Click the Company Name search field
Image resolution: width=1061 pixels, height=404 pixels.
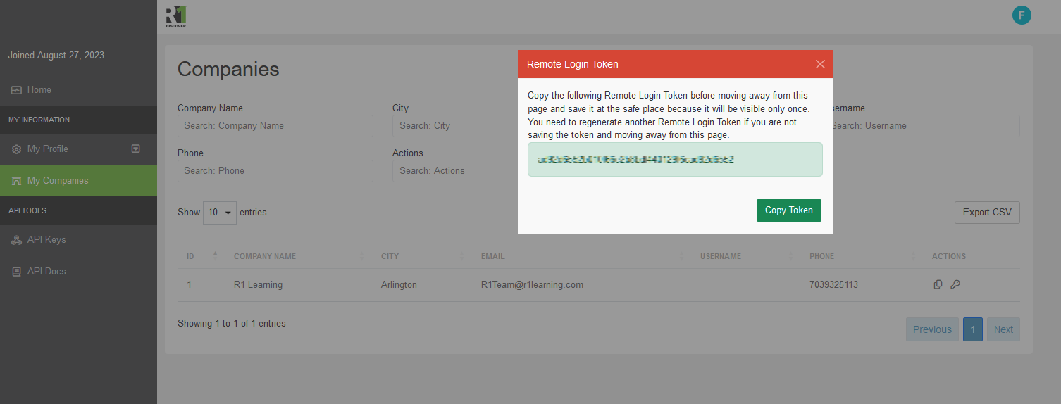pyautogui.click(x=275, y=126)
